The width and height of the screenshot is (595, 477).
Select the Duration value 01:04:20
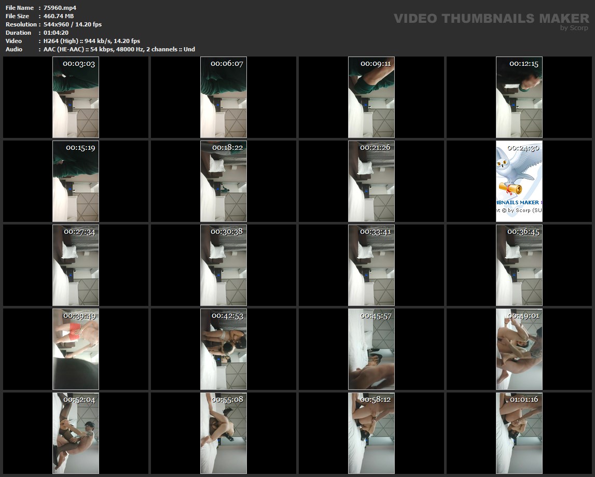pyautogui.click(x=56, y=33)
